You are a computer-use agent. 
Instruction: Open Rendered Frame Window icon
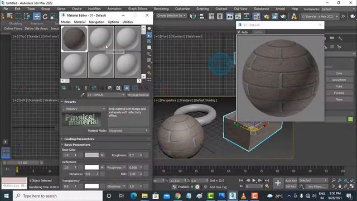tap(275, 16)
